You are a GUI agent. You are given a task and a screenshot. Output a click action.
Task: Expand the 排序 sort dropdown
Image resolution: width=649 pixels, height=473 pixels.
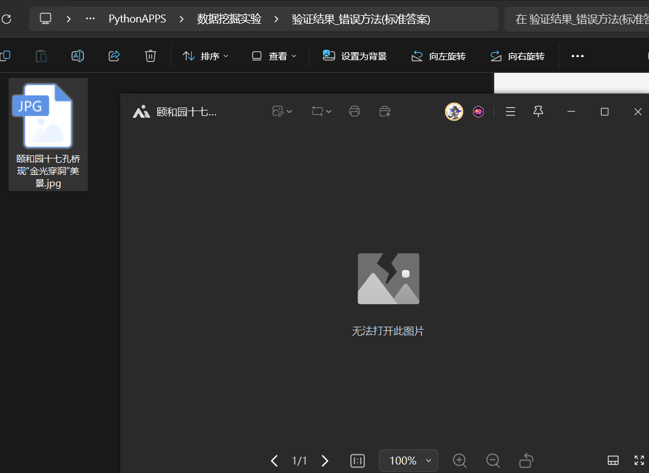pos(206,56)
